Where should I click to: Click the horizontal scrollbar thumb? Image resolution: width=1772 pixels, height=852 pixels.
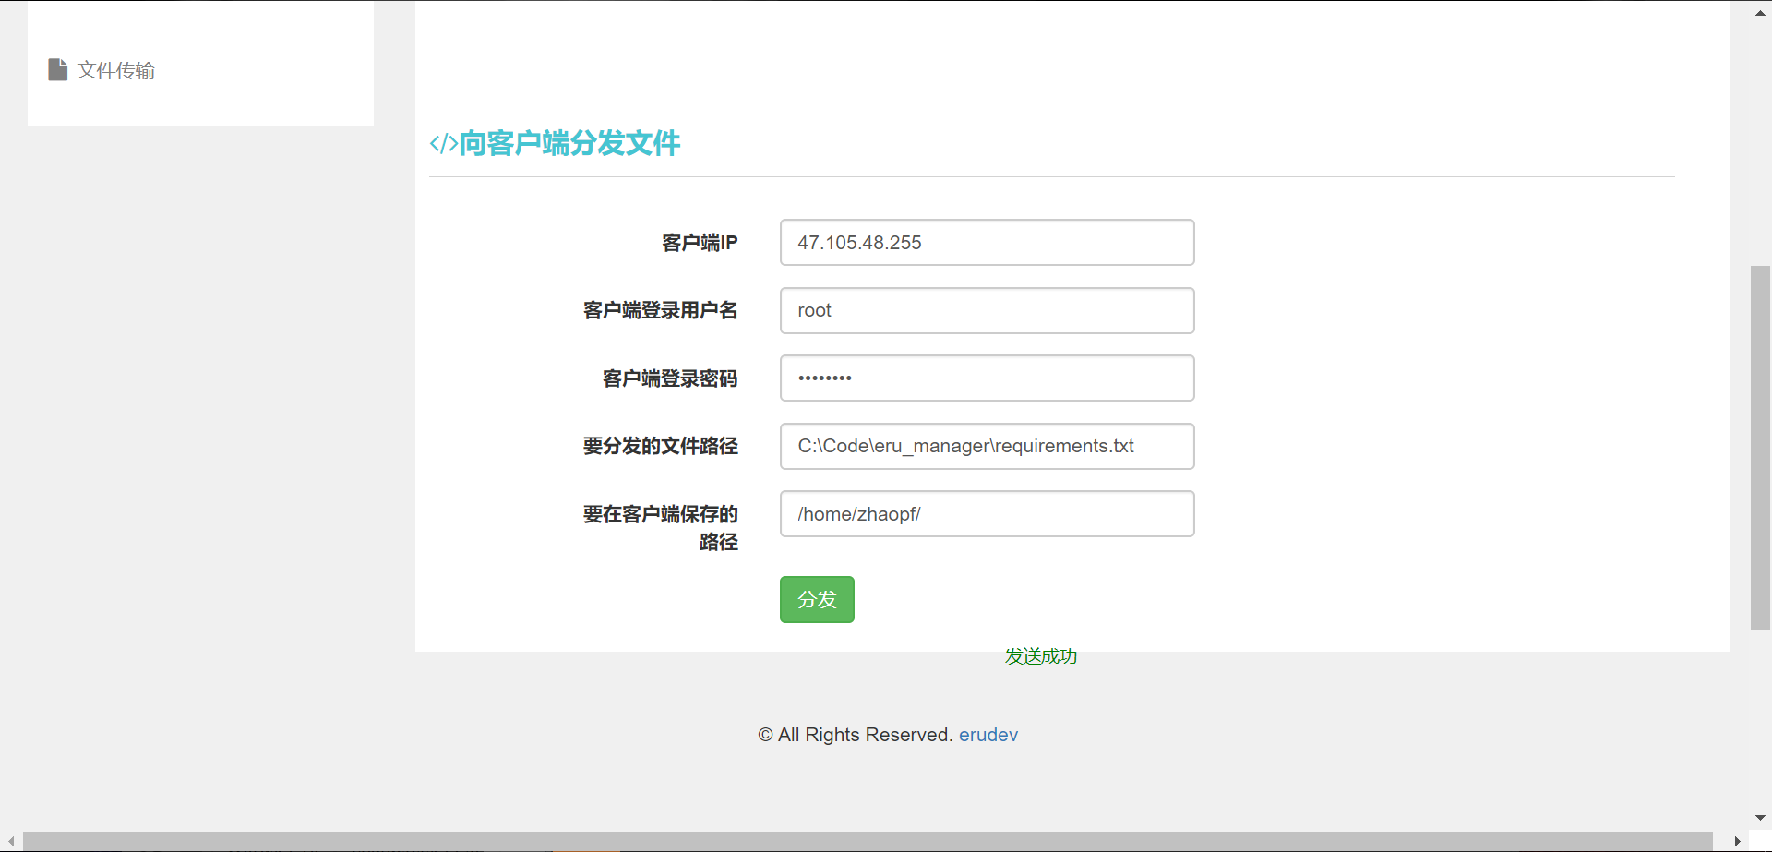tap(868, 842)
